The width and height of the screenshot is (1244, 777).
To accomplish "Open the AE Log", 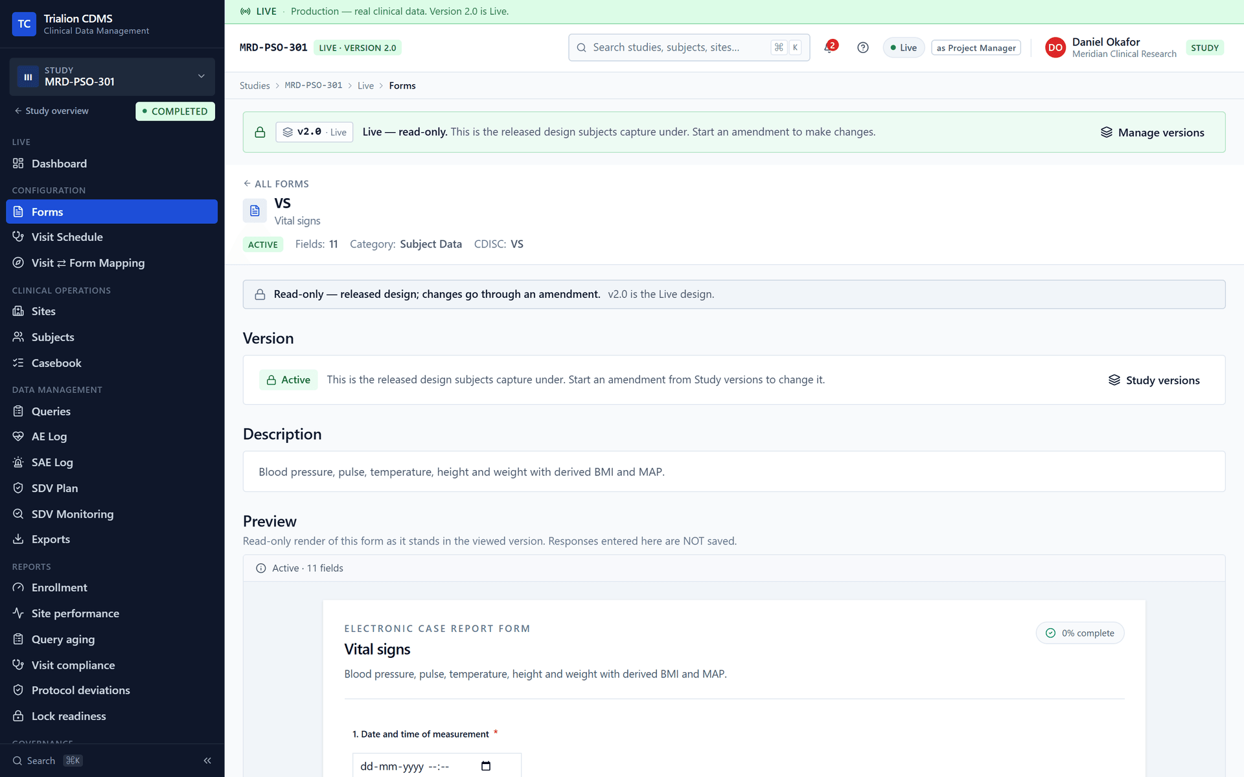I will click(112, 436).
